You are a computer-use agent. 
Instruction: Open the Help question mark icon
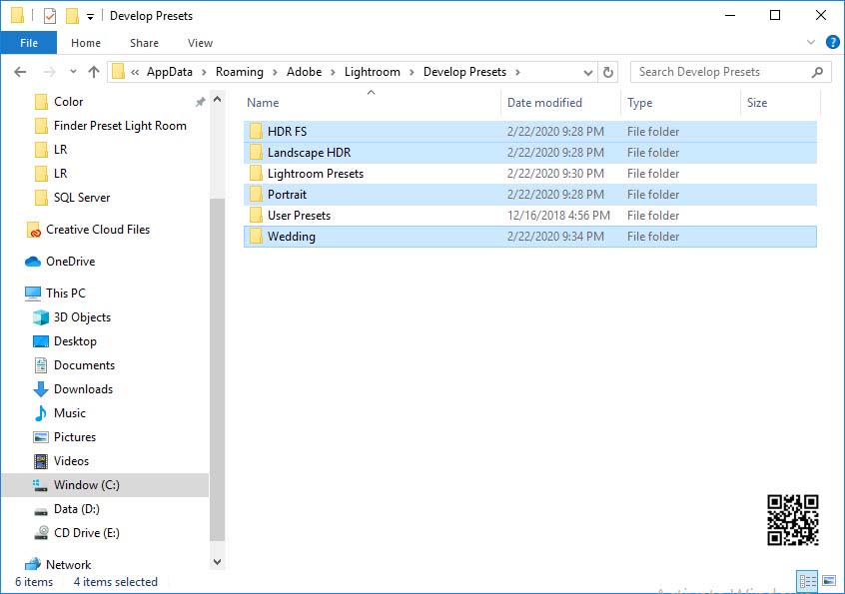pyautogui.click(x=833, y=42)
